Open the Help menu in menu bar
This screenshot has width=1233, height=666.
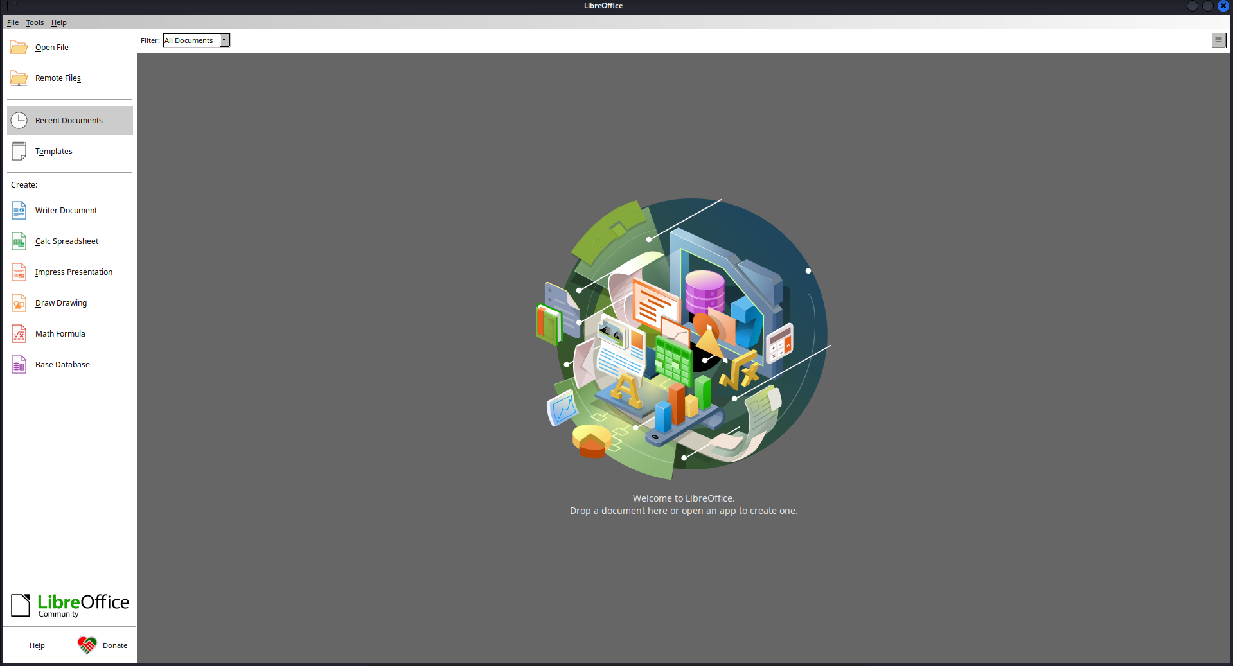click(x=59, y=22)
